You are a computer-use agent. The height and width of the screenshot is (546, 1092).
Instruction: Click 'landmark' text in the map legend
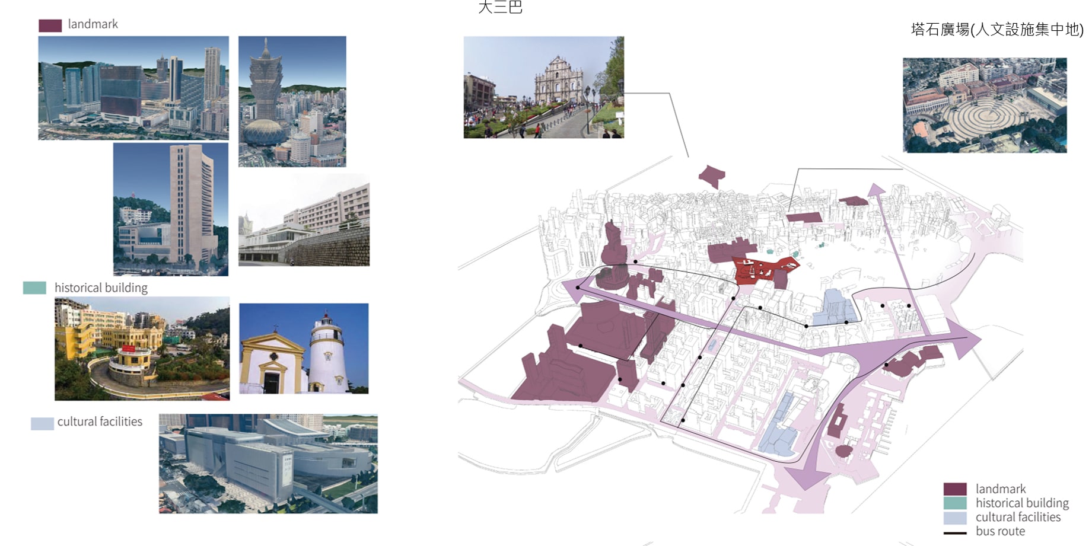[x=1001, y=489]
